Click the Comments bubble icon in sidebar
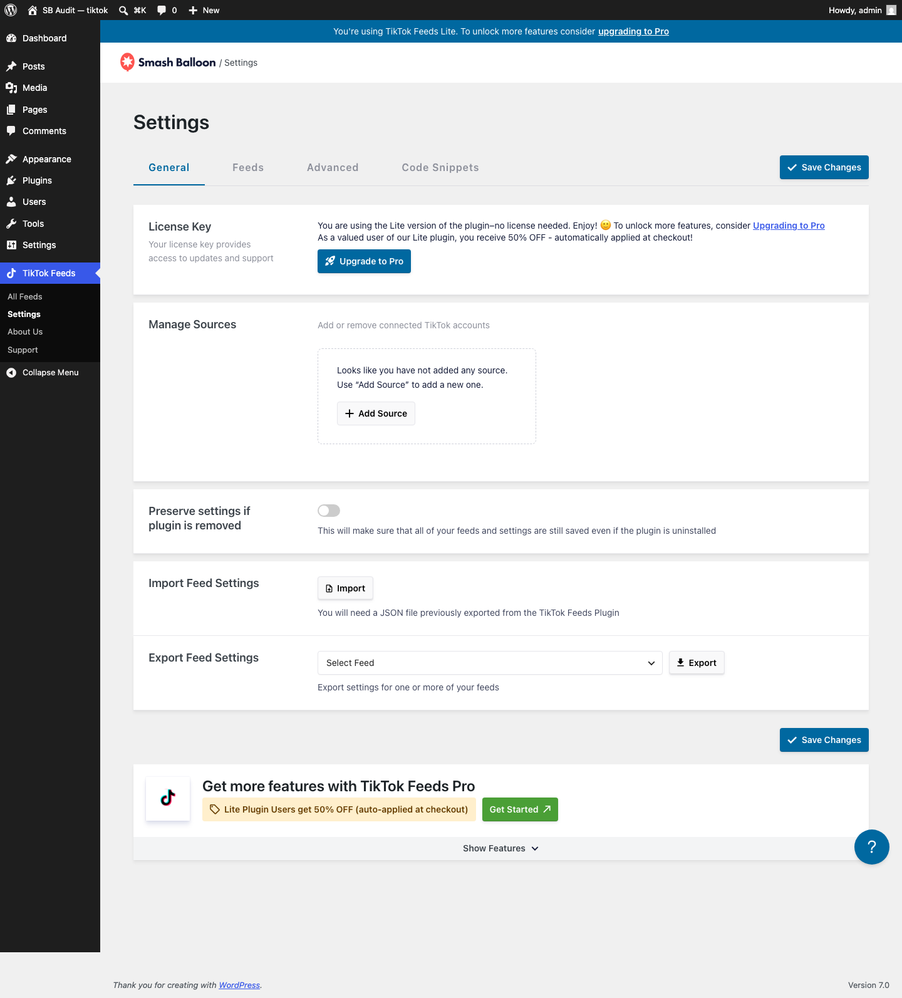 point(11,131)
